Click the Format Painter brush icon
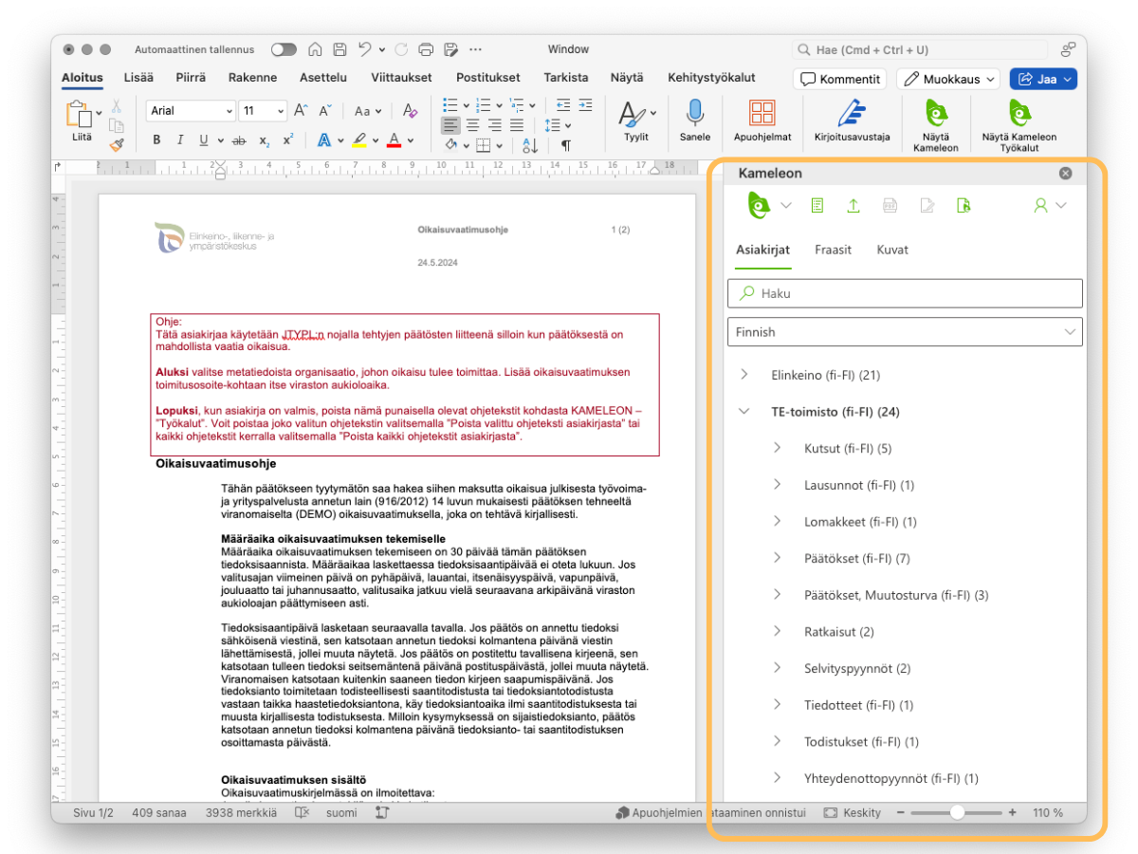The width and height of the screenshot is (1138, 854). click(117, 144)
